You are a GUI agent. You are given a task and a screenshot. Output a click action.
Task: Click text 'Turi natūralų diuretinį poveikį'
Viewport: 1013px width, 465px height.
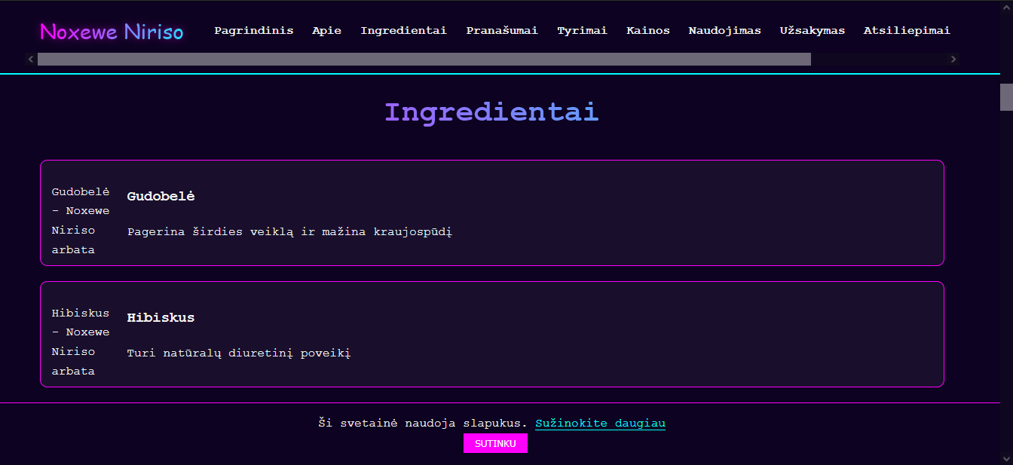point(239,353)
